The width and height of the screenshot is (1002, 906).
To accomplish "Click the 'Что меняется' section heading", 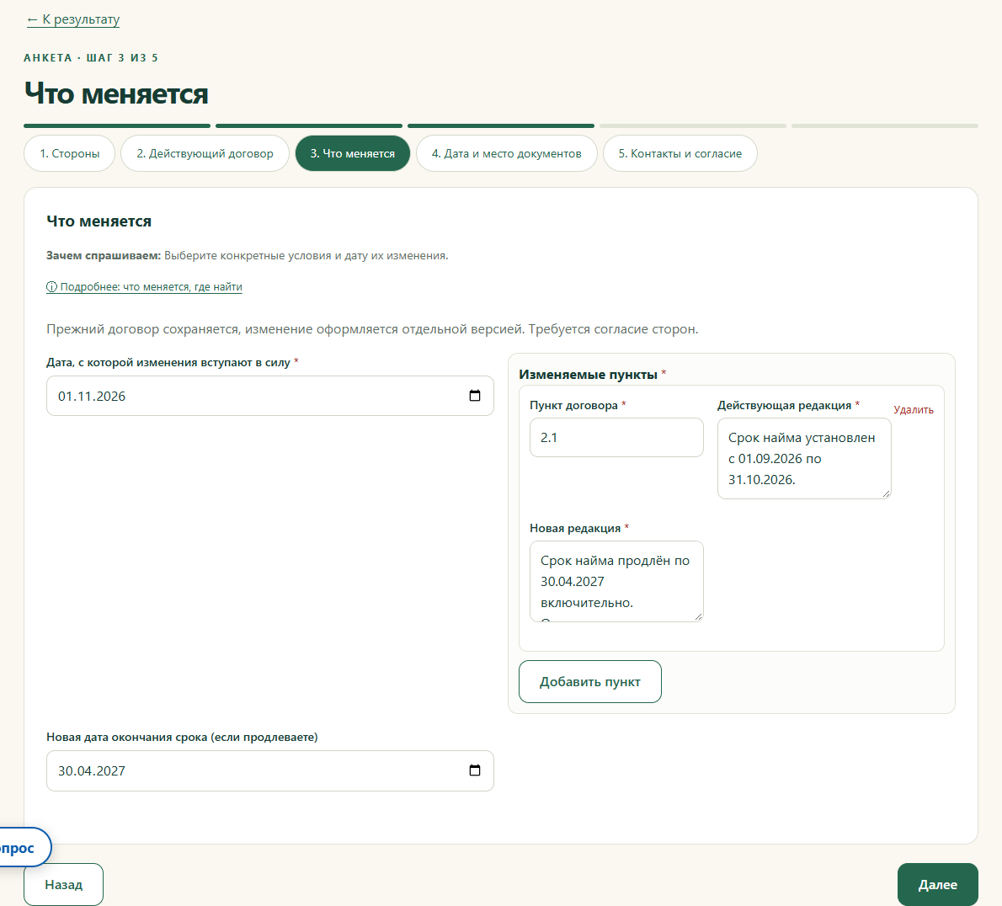I will [x=99, y=221].
